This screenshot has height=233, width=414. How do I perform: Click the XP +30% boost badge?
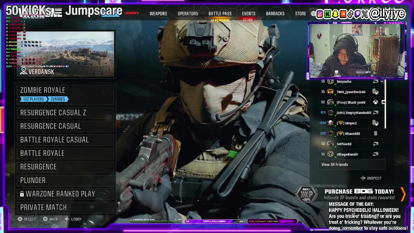click(x=306, y=194)
